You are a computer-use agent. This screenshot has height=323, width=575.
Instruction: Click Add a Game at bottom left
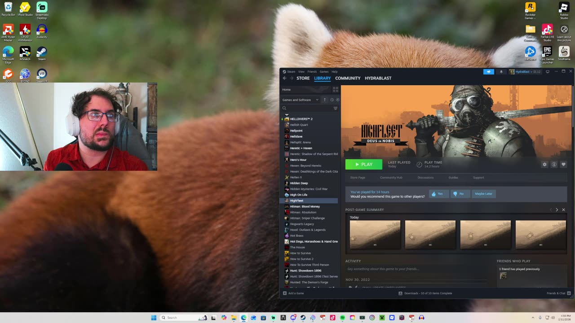click(293, 293)
